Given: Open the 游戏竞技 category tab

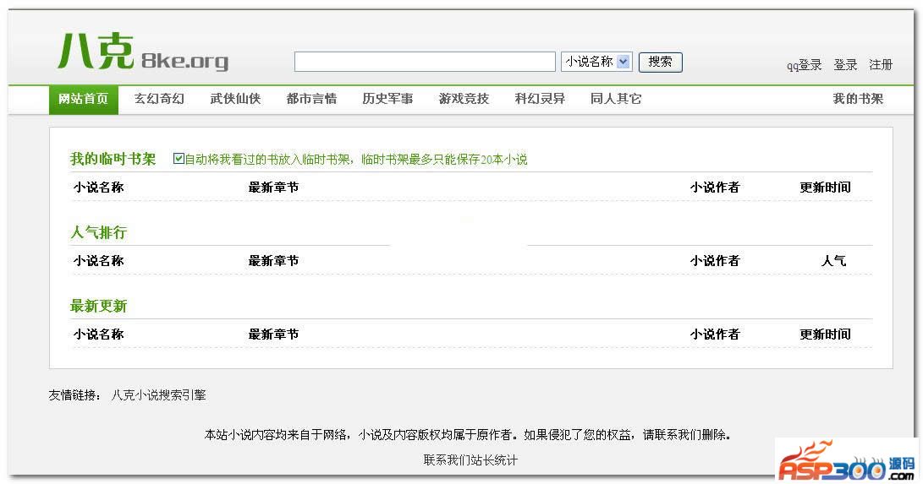Looking at the screenshot, I should point(464,99).
